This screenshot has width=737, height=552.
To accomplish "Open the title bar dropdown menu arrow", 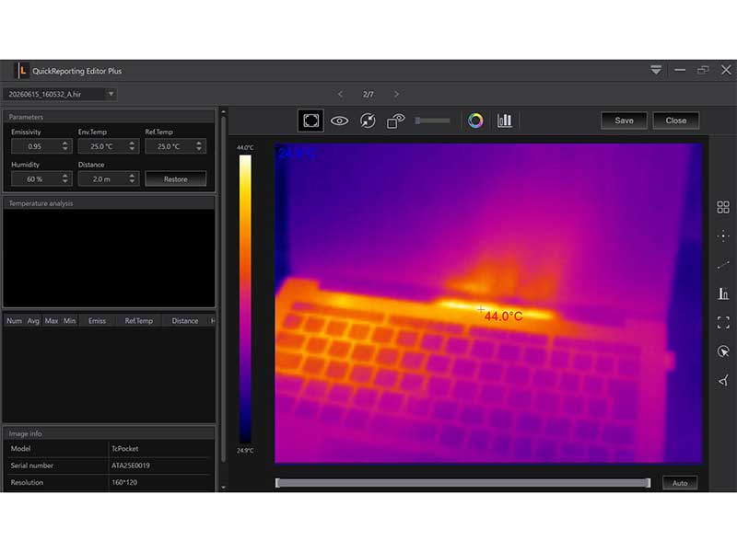I will pyautogui.click(x=656, y=71).
